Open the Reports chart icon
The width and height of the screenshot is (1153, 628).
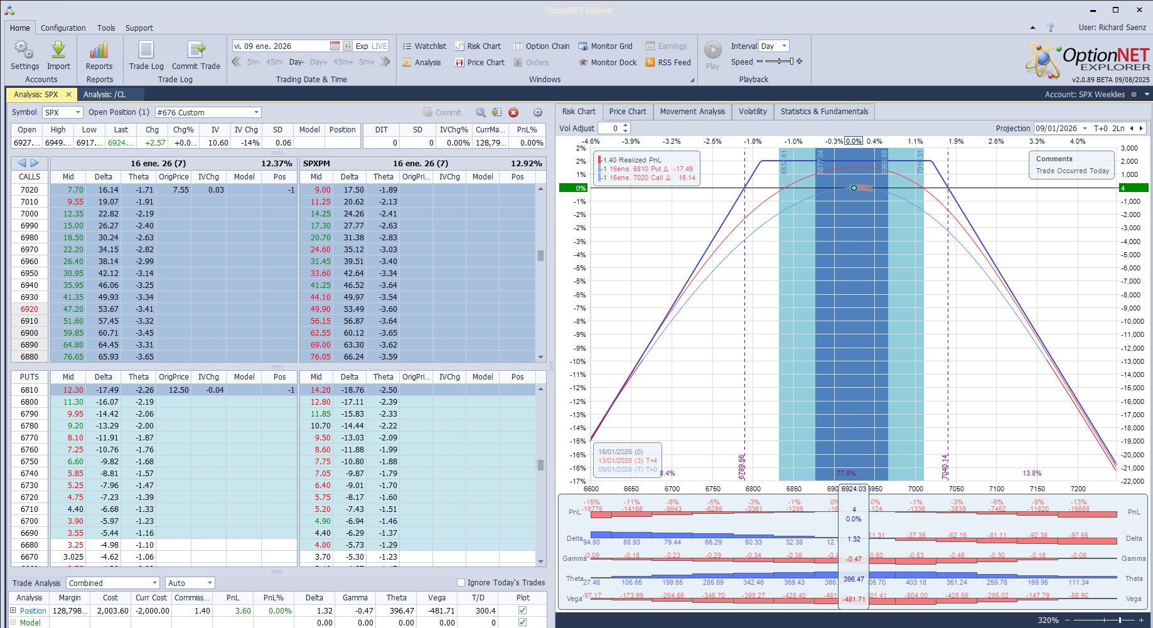[99, 51]
